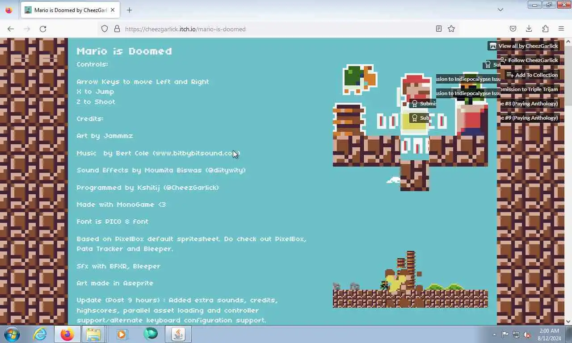Open the green round taskbar app
The width and height of the screenshot is (572, 343).
pyautogui.click(x=151, y=334)
